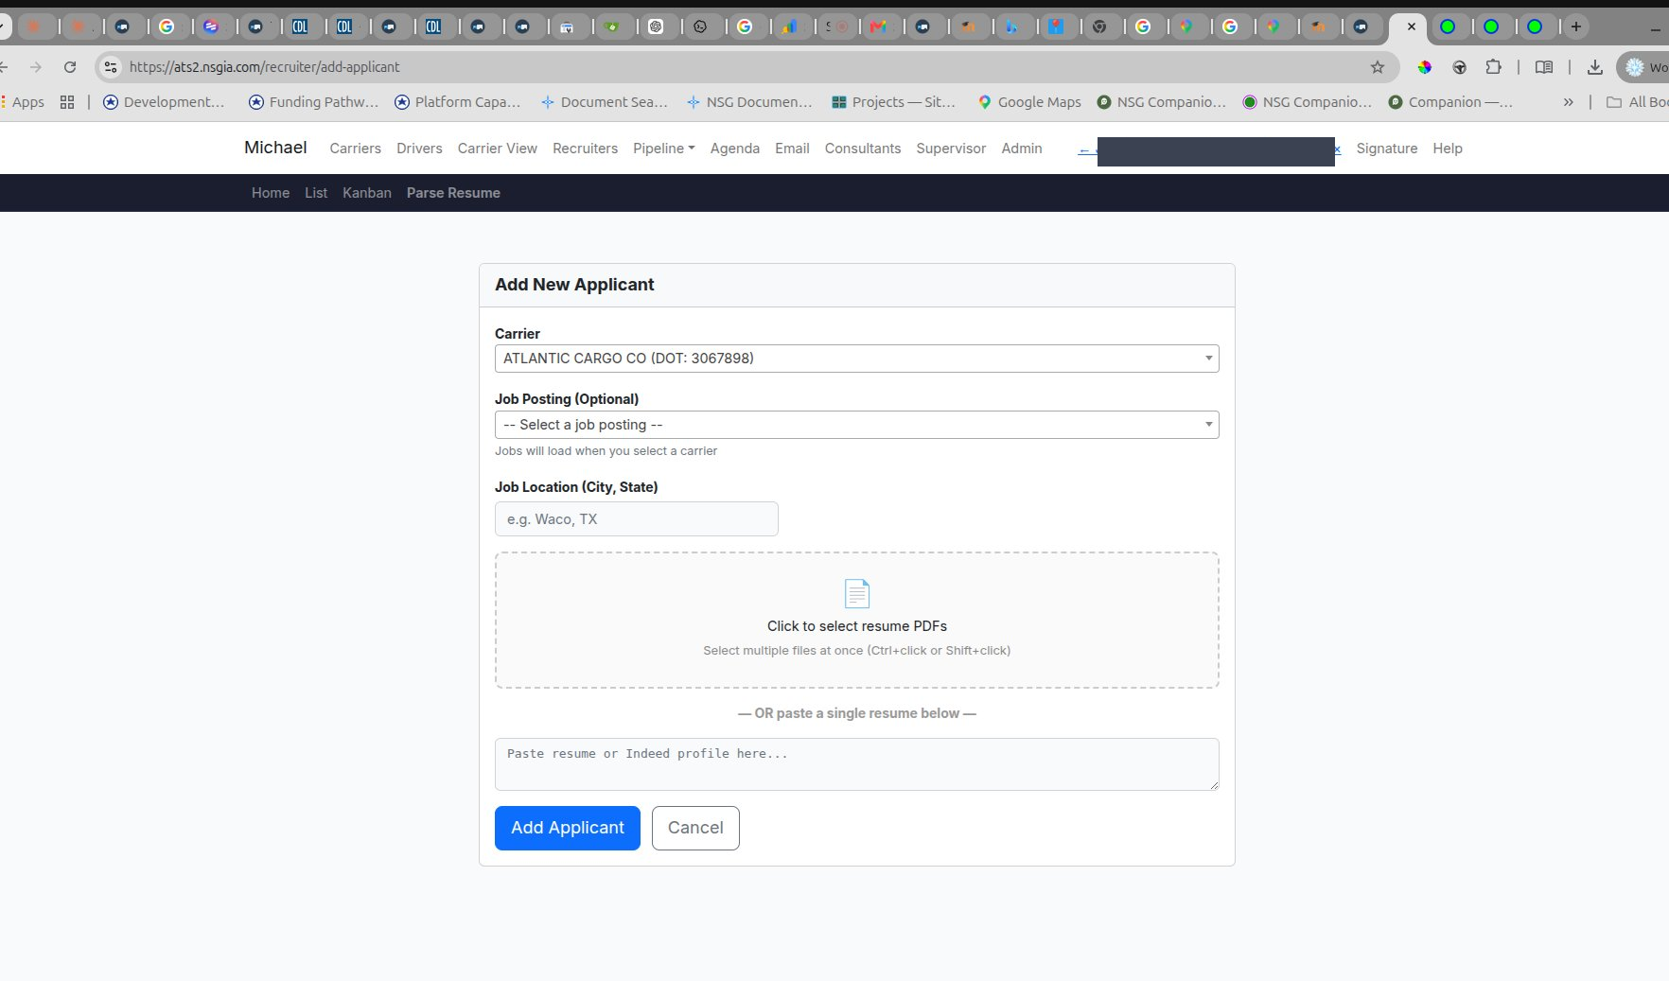This screenshot has width=1669, height=981.
Task: Open the Google Maps bookmark
Action: (x=1029, y=102)
